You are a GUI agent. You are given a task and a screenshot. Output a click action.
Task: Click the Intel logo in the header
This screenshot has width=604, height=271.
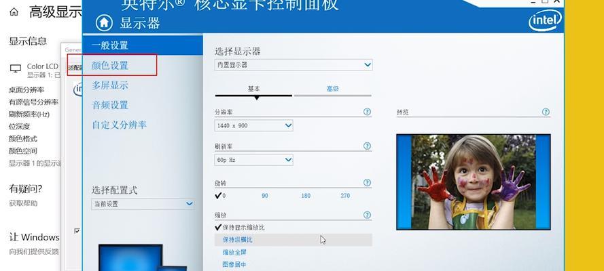(x=545, y=20)
